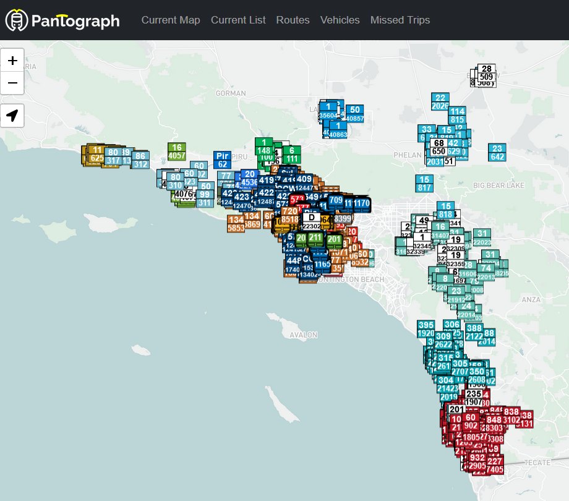Select red vehicle marker 838 3102
Viewport: 569px width, 501px height.
(511, 416)
